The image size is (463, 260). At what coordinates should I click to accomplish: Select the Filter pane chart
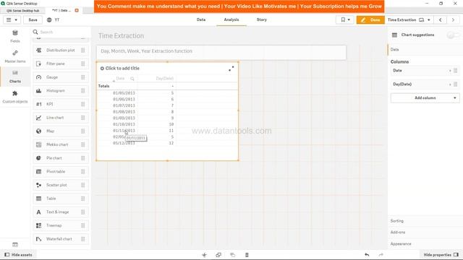coord(61,64)
